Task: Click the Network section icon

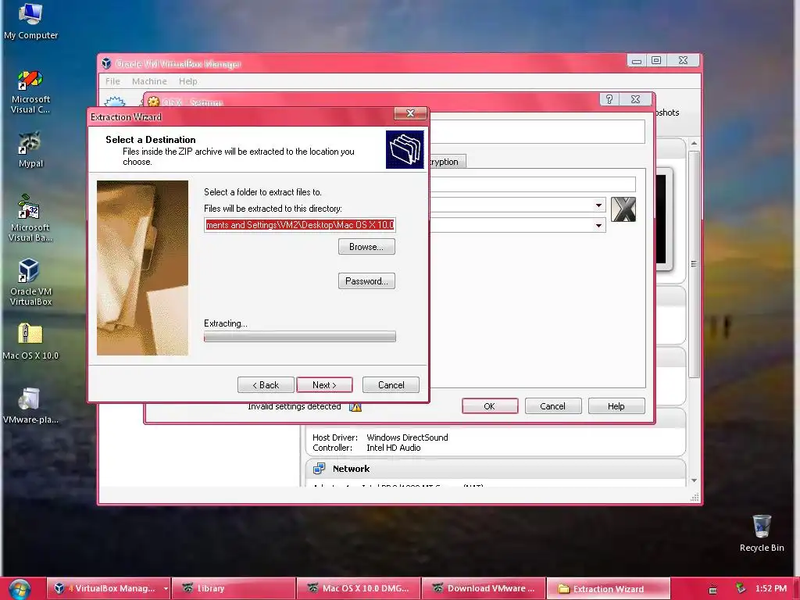Action: click(320, 469)
